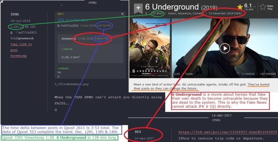Open the D_DTltsXsAABgzX.png file link
This screenshot has height=142, width=278.
pos(72,84)
